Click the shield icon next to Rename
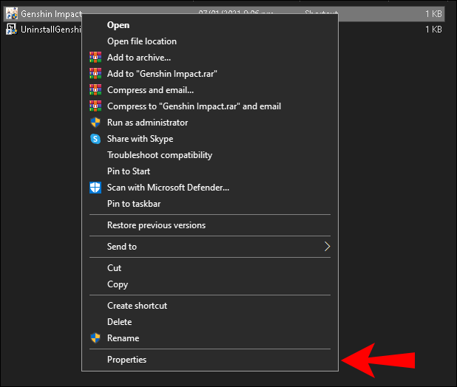Viewport: 457px width, 387px height. point(95,338)
